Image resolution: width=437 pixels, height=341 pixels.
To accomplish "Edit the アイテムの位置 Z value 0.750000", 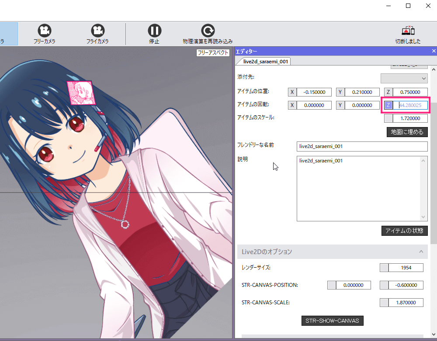I will tap(410, 92).
